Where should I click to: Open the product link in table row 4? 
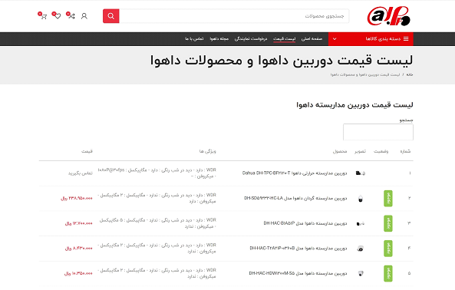[298, 249]
